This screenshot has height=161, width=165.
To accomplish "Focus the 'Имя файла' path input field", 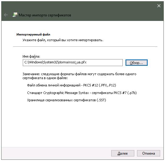I will (73, 62).
